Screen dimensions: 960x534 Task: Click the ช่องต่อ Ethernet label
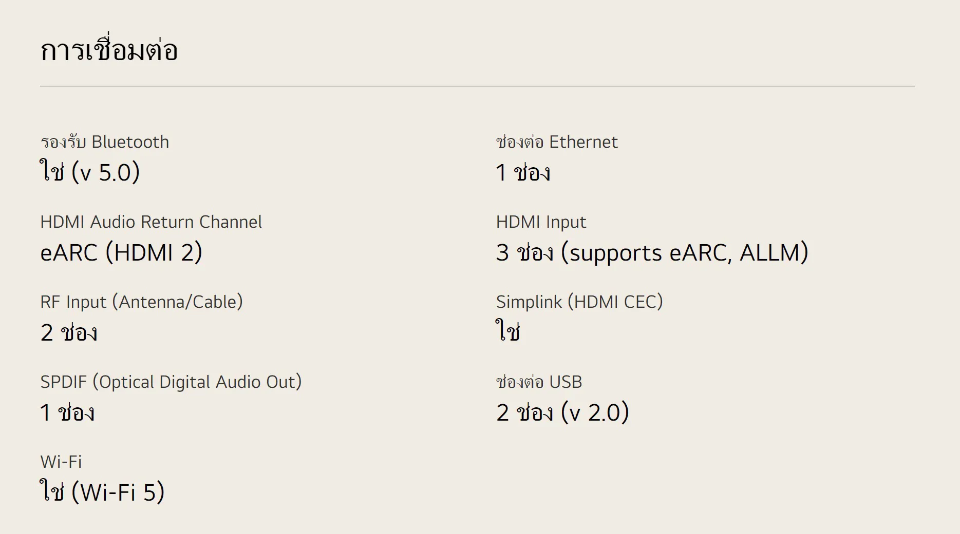pyautogui.click(x=557, y=142)
